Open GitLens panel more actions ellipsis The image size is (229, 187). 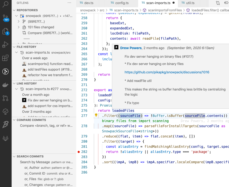tap(69, 3)
